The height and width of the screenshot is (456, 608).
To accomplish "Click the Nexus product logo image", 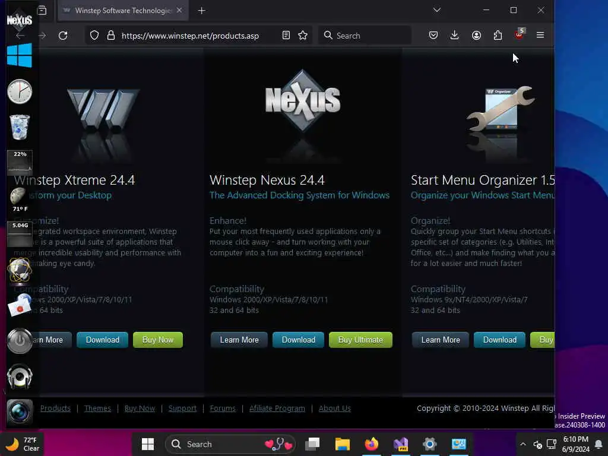I will pos(302,101).
